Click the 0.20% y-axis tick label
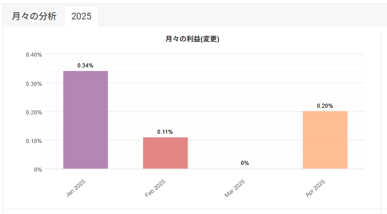The height and width of the screenshot is (214, 387). (x=34, y=112)
